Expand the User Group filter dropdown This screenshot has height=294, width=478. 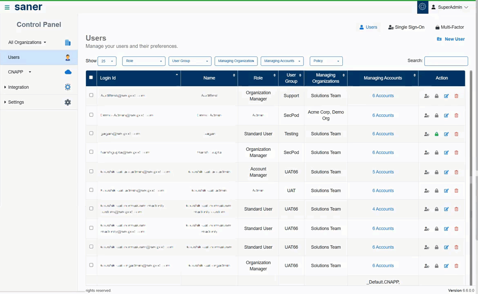[190, 61]
